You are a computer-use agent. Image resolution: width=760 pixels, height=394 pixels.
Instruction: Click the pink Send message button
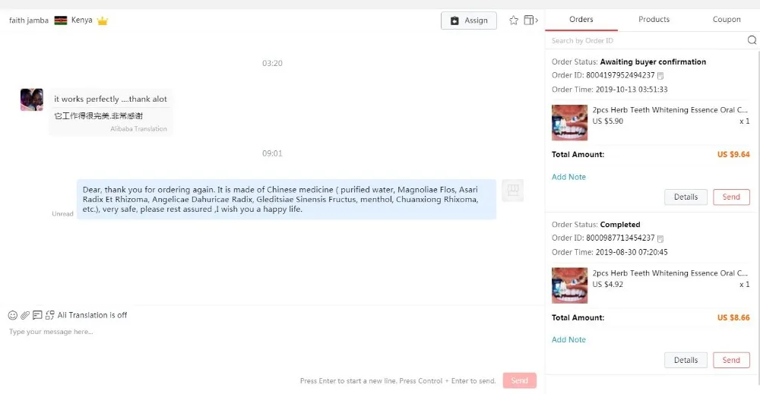click(520, 380)
